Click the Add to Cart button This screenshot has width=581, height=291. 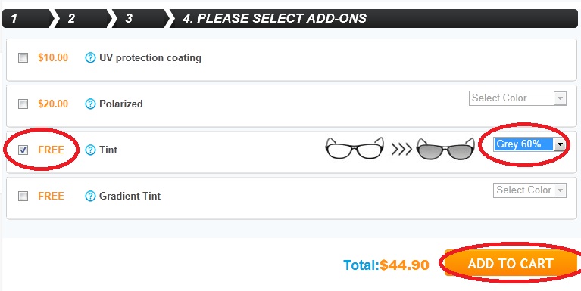point(511,263)
